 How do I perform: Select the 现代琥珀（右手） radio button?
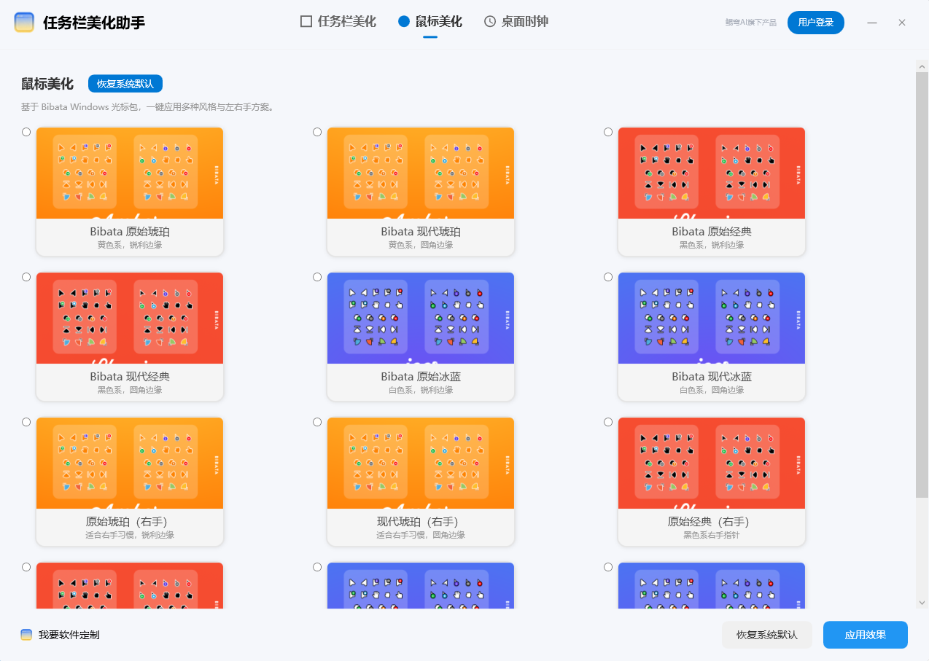tap(317, 421)
